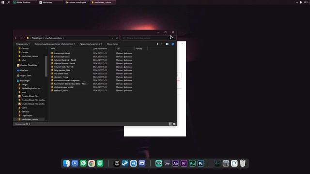Open the trash bin in the dock

click(243, 163)
